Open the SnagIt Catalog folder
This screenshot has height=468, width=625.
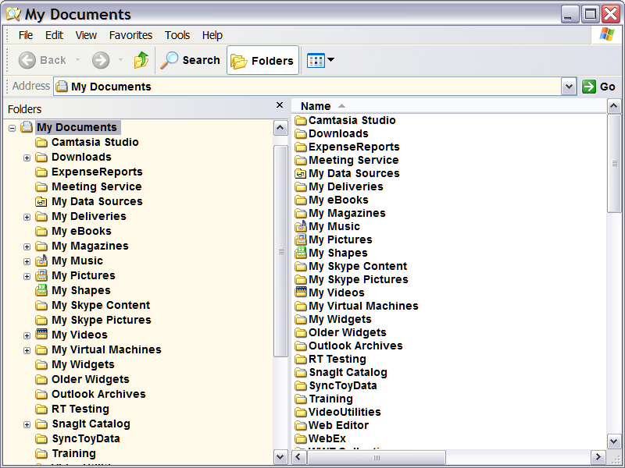339,372
